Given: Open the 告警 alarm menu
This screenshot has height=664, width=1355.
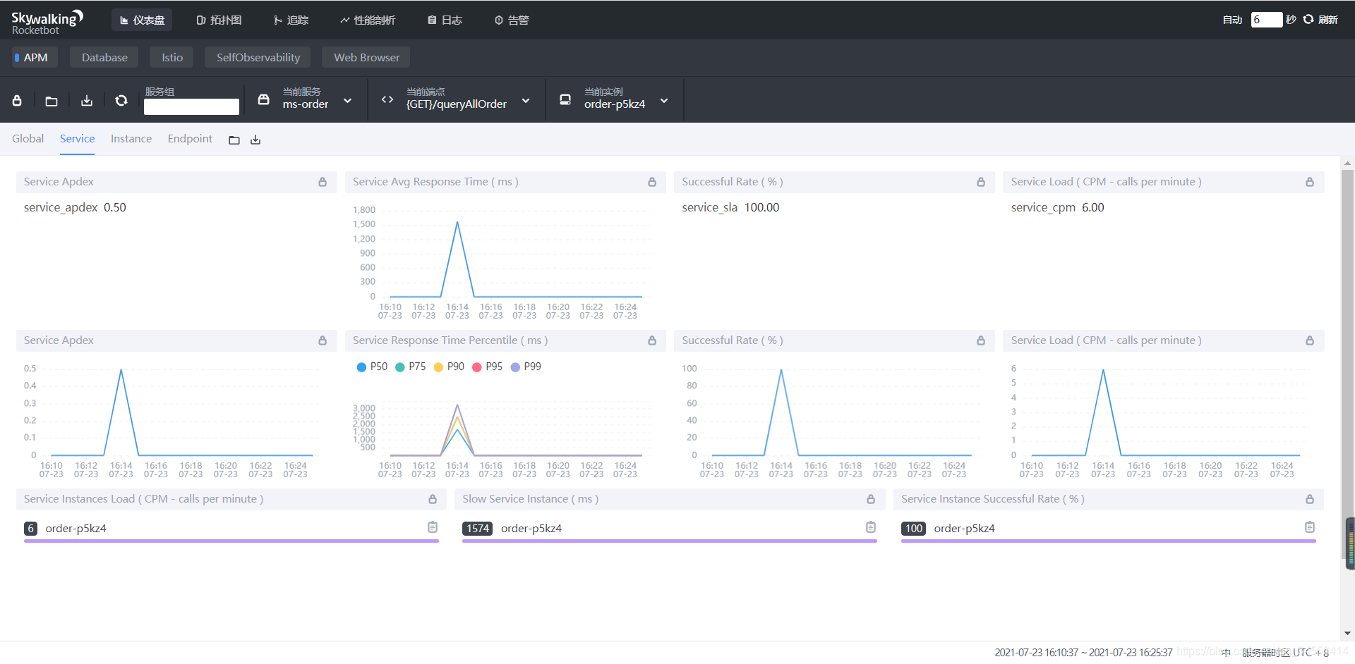Looking at the screenshot, I should click(512, 20).
